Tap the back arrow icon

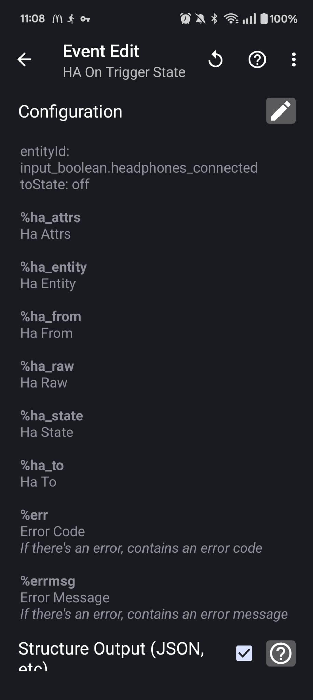(x=25, y=59)
